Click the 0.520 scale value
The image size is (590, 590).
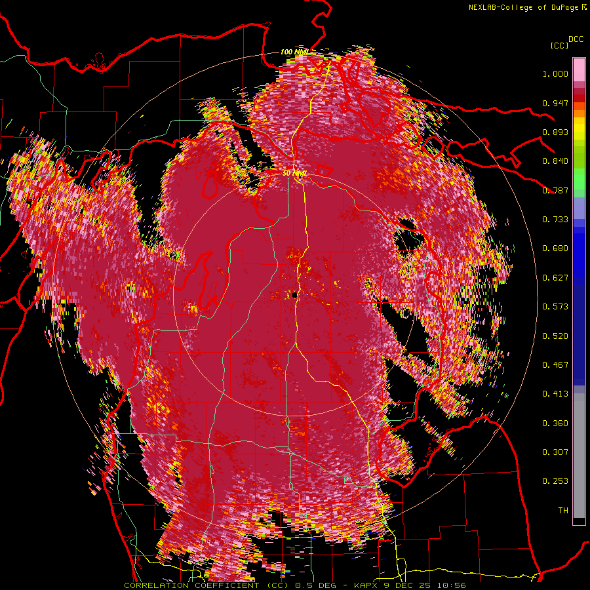click(x=555, y=336)
